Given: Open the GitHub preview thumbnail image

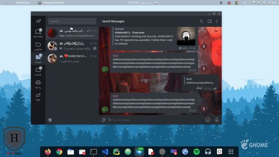Looking at the screenshot, I should [186, 36].
